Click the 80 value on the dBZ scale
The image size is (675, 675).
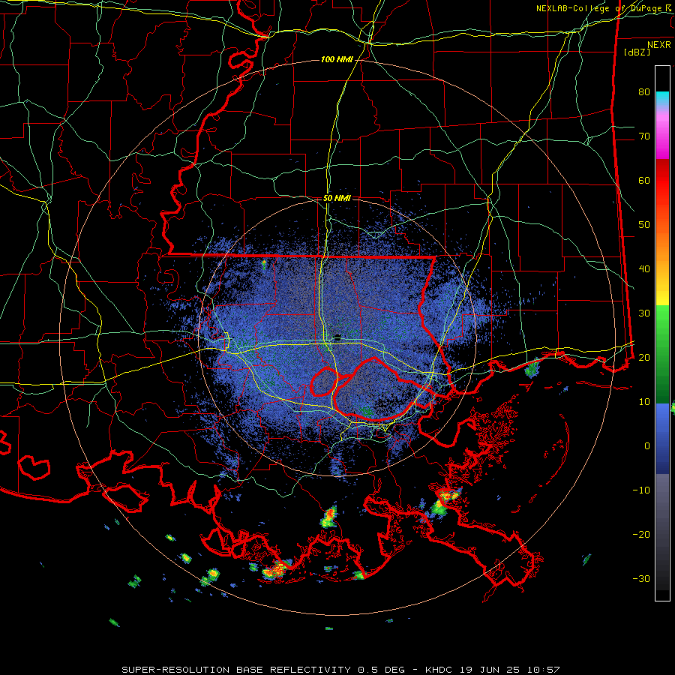pyautogui.click(x=644, y=92)
